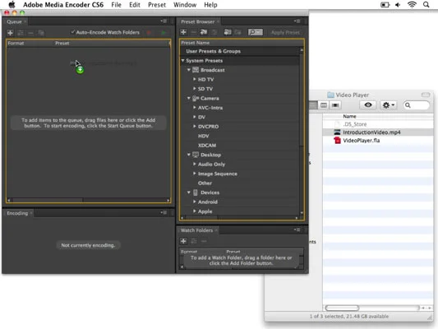Toggle Auto-Encode Watch Folders checkbox
The image size is (438, 329).
[x=72, y=32]
